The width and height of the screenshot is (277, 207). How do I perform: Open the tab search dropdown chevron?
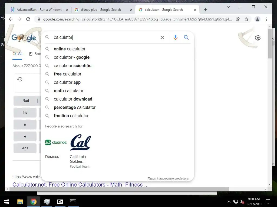[228, 7]
